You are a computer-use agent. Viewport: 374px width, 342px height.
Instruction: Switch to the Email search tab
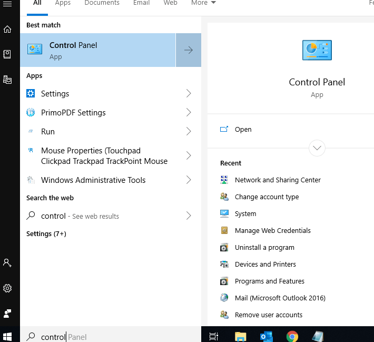[x=142, y=3]
